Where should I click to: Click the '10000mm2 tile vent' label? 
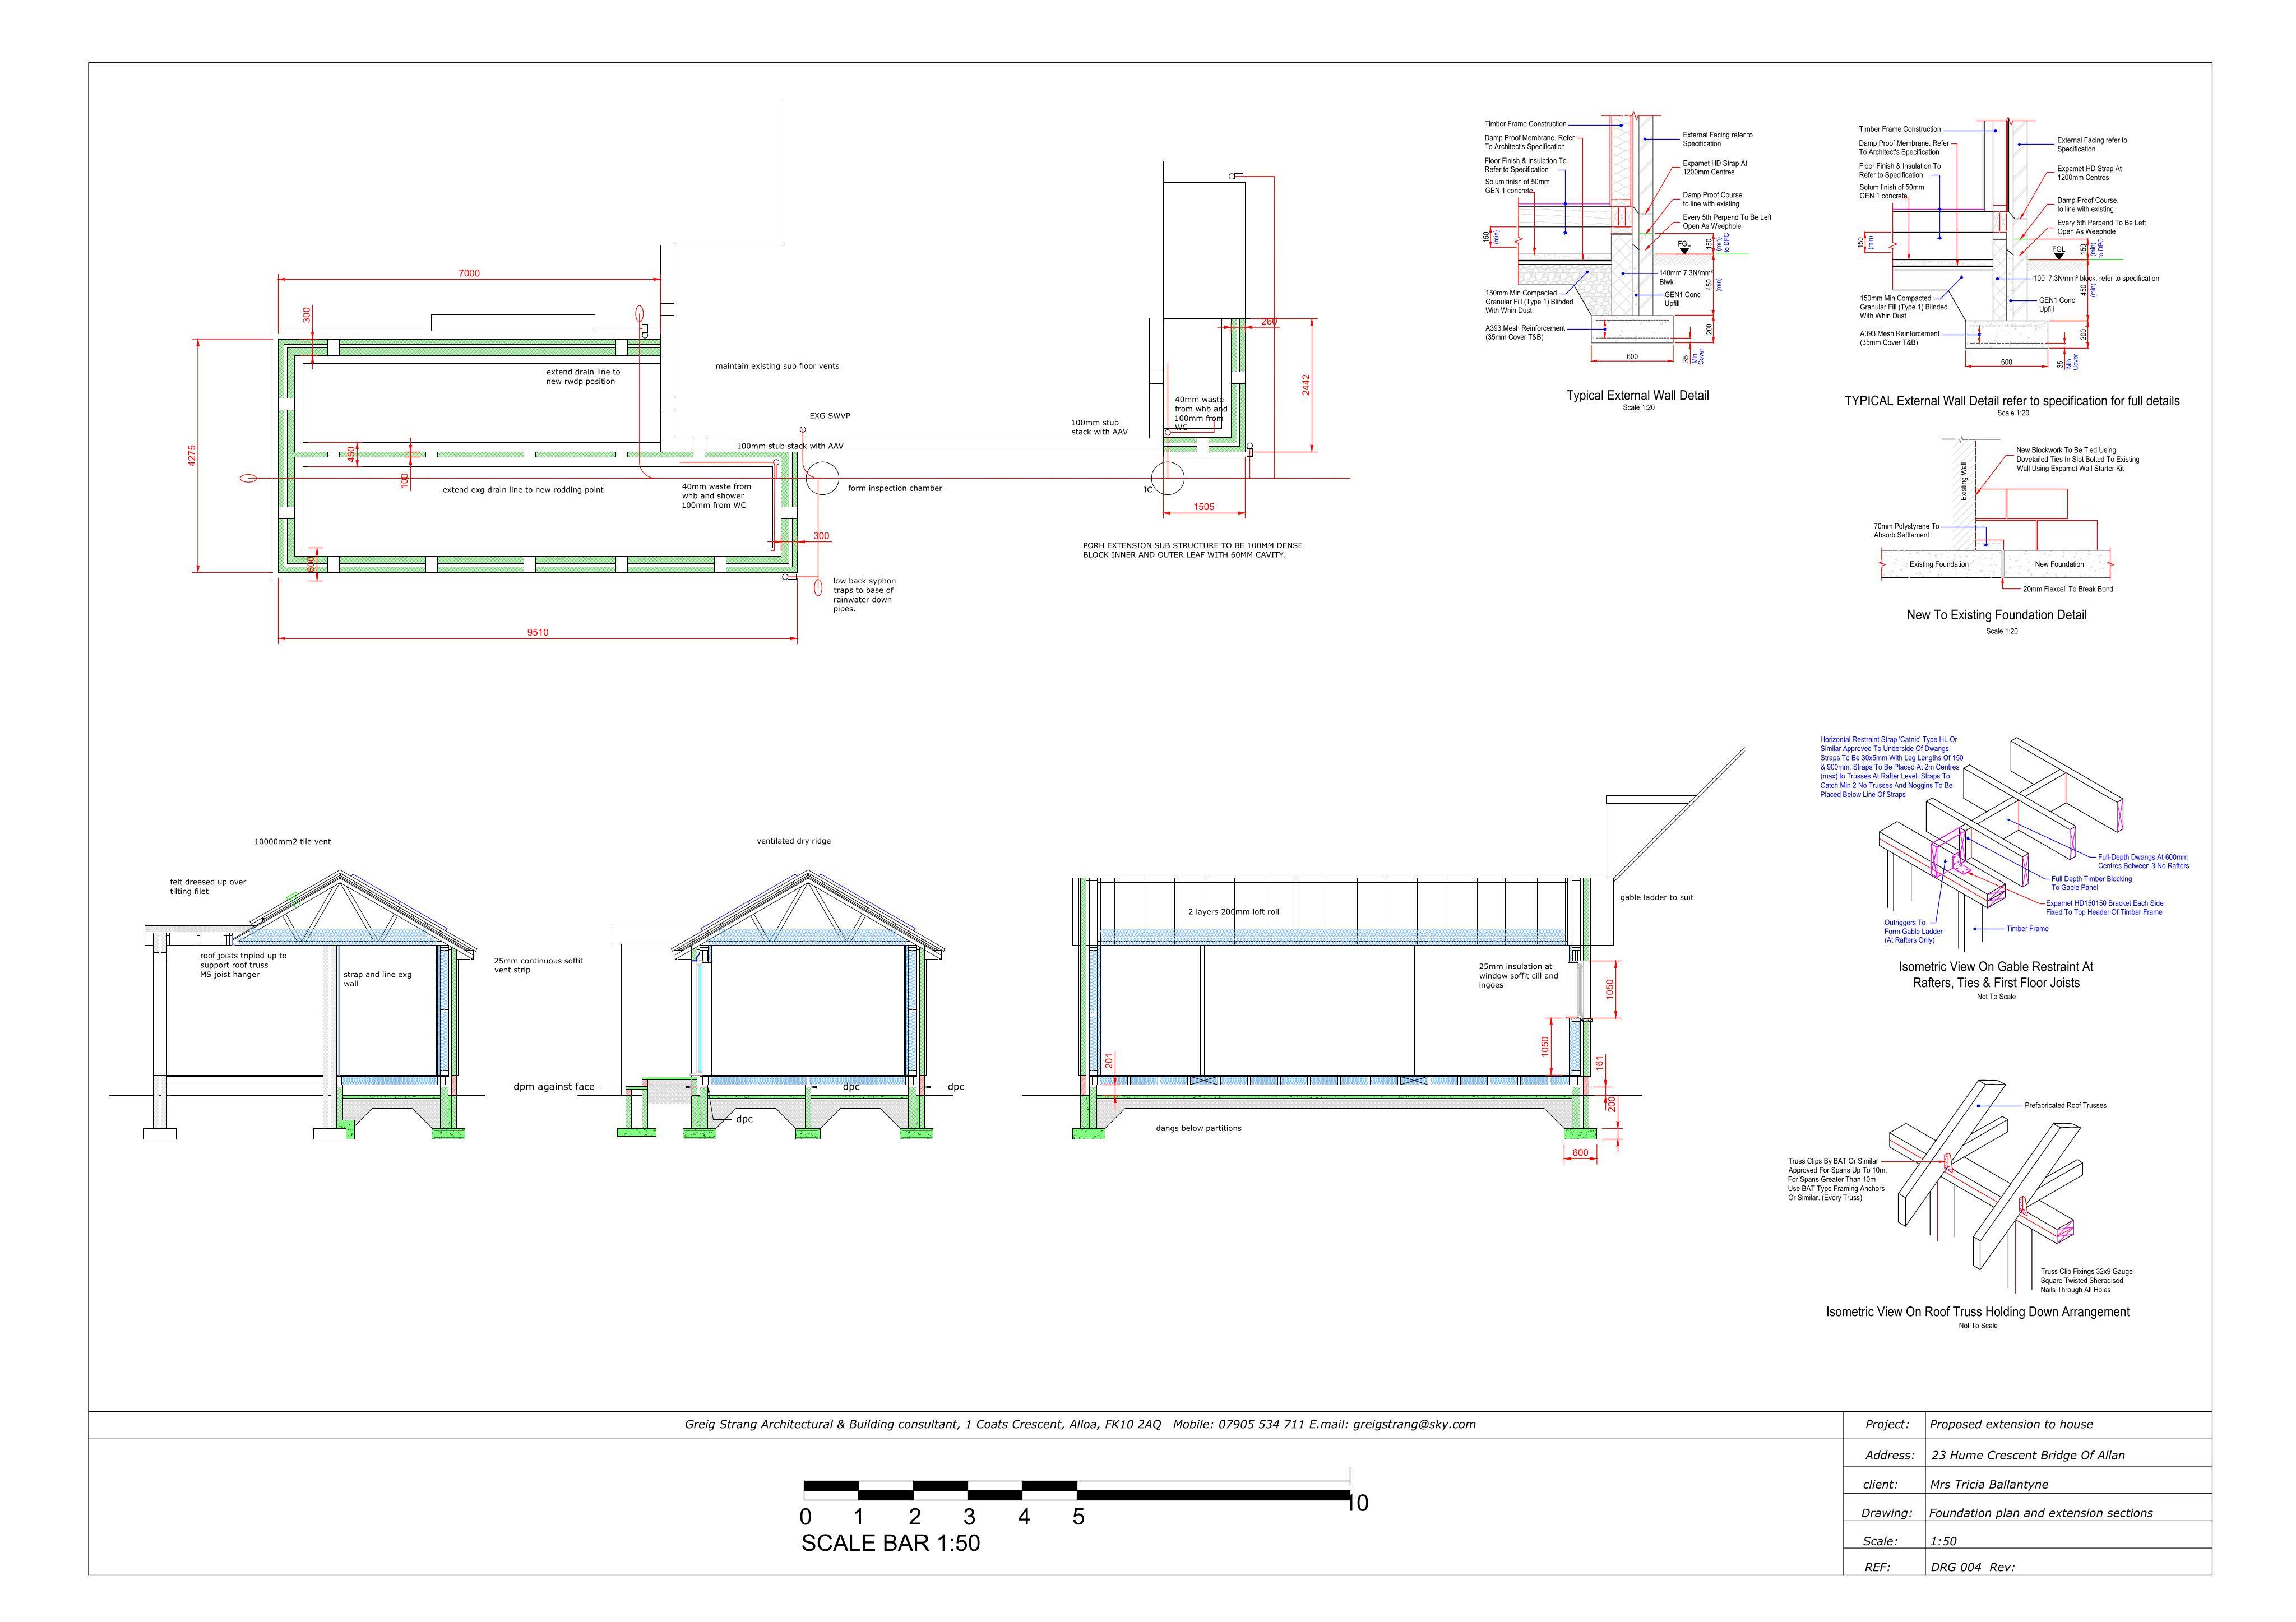pos(292,842)
